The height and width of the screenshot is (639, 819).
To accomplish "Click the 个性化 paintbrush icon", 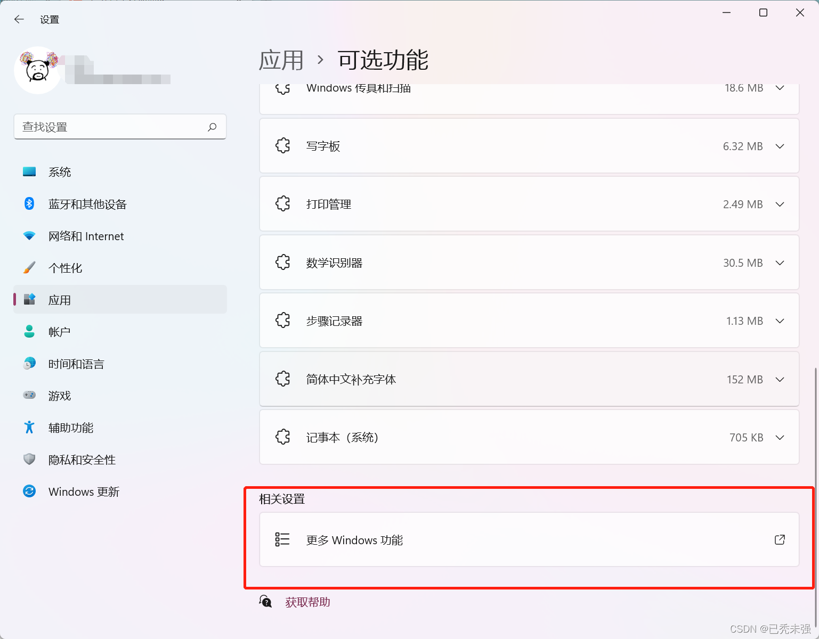I will coord(29,267).
